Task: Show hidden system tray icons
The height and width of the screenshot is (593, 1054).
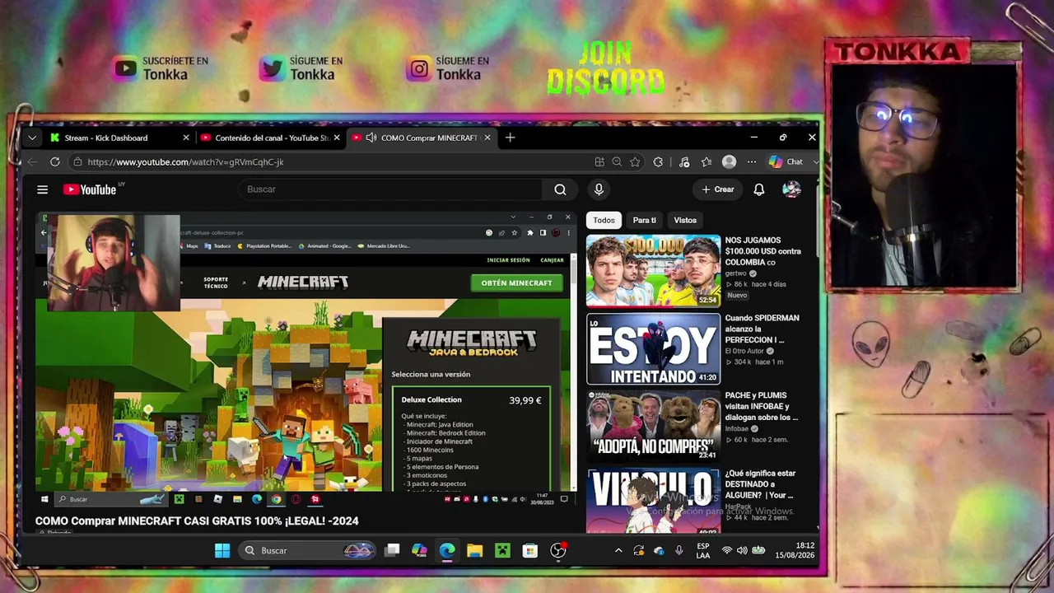Action: pyautogui.click(x=618, y=550)
